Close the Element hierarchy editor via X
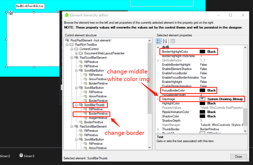253x165 pixels. 243,15
